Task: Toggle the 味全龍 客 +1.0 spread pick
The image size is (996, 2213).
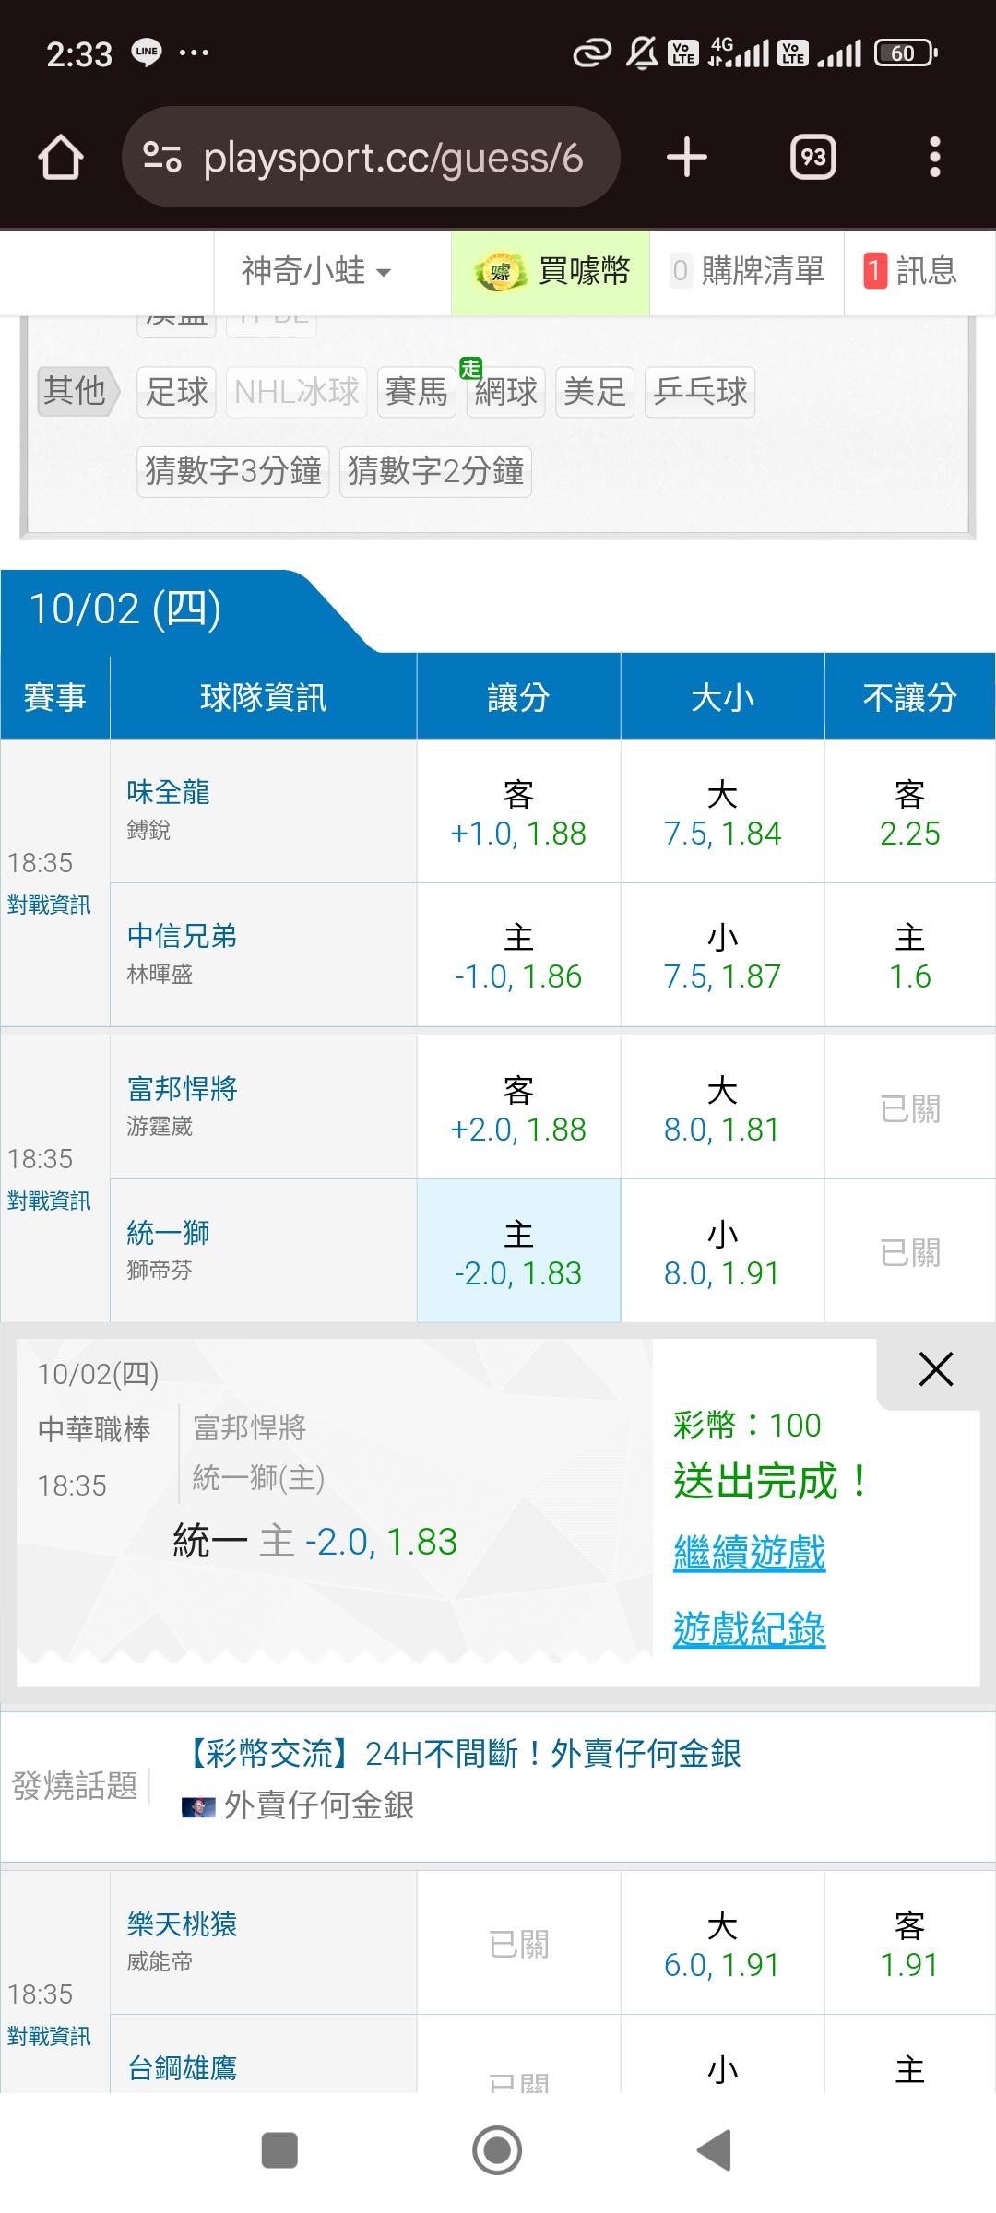Action: tap(518, 812)
